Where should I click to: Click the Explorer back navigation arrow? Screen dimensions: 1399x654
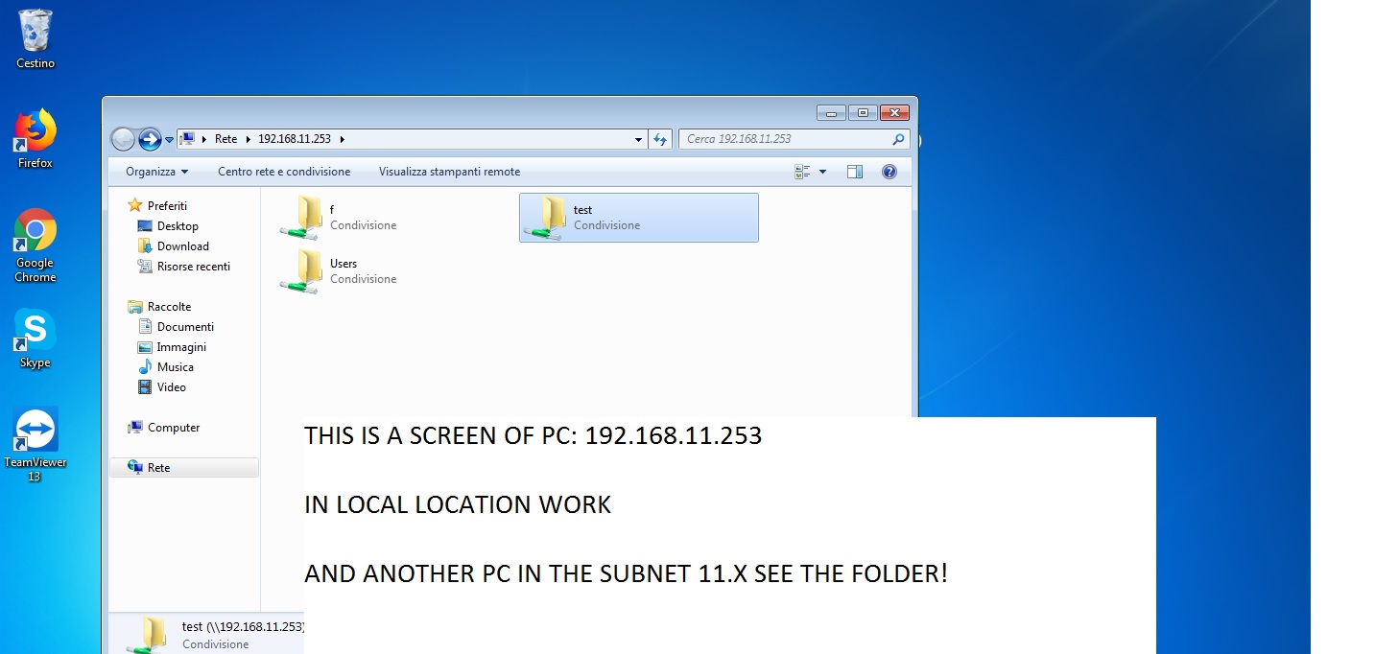point(123,139)
